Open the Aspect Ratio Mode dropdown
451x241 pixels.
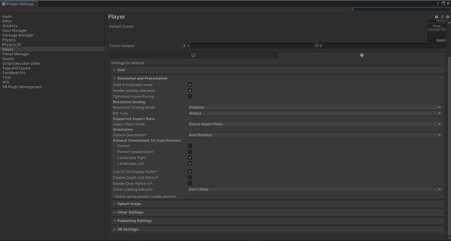315,124
